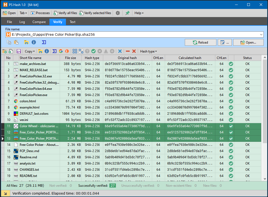Click the folder icon in the list toolbar

click(x=40, y=51)
